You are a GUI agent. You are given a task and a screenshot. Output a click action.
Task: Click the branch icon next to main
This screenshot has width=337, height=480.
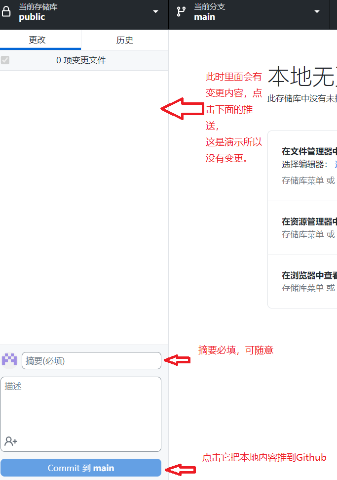181,12
